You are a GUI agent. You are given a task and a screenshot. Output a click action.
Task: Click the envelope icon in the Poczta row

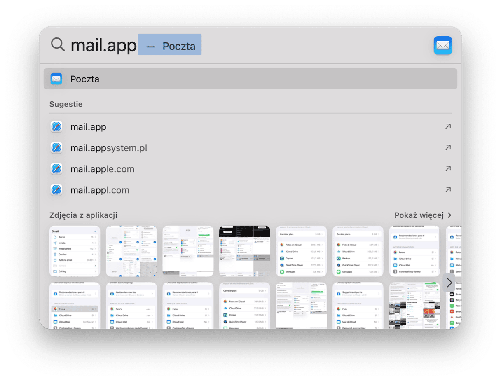point(56,79)
